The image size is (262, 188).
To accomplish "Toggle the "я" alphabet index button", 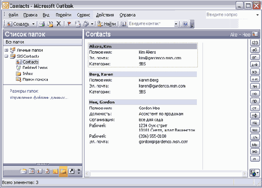I will pos(255,159).
